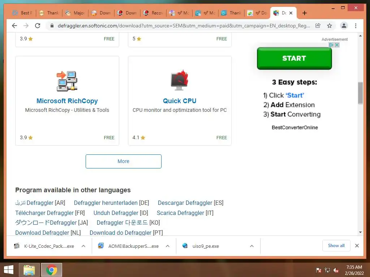Open Defraggler [JA] Japanese link
370x277 pixels.
click(x=51, y=223)
